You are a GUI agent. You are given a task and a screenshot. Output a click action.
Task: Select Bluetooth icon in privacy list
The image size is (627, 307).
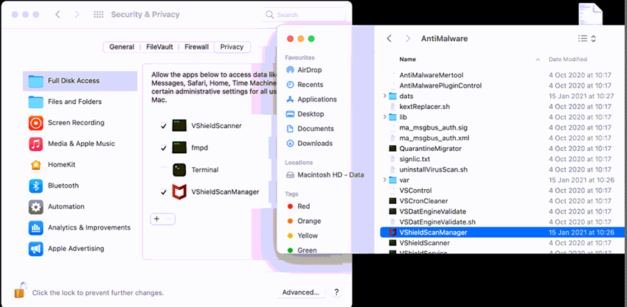(35, 186)
